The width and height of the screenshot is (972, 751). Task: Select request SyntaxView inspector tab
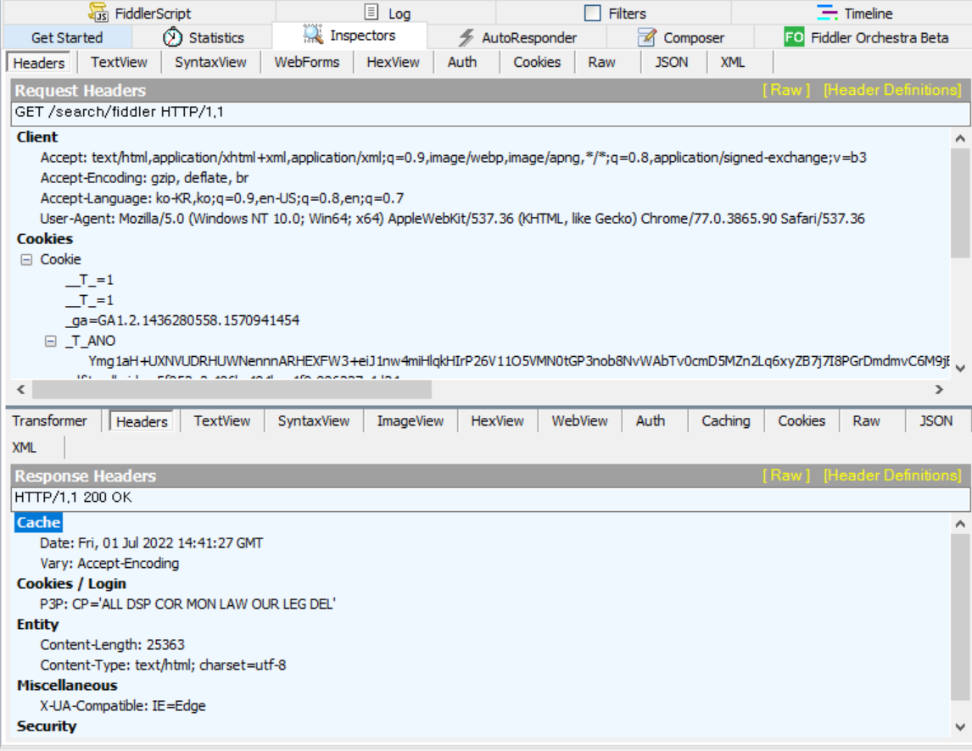210,63
